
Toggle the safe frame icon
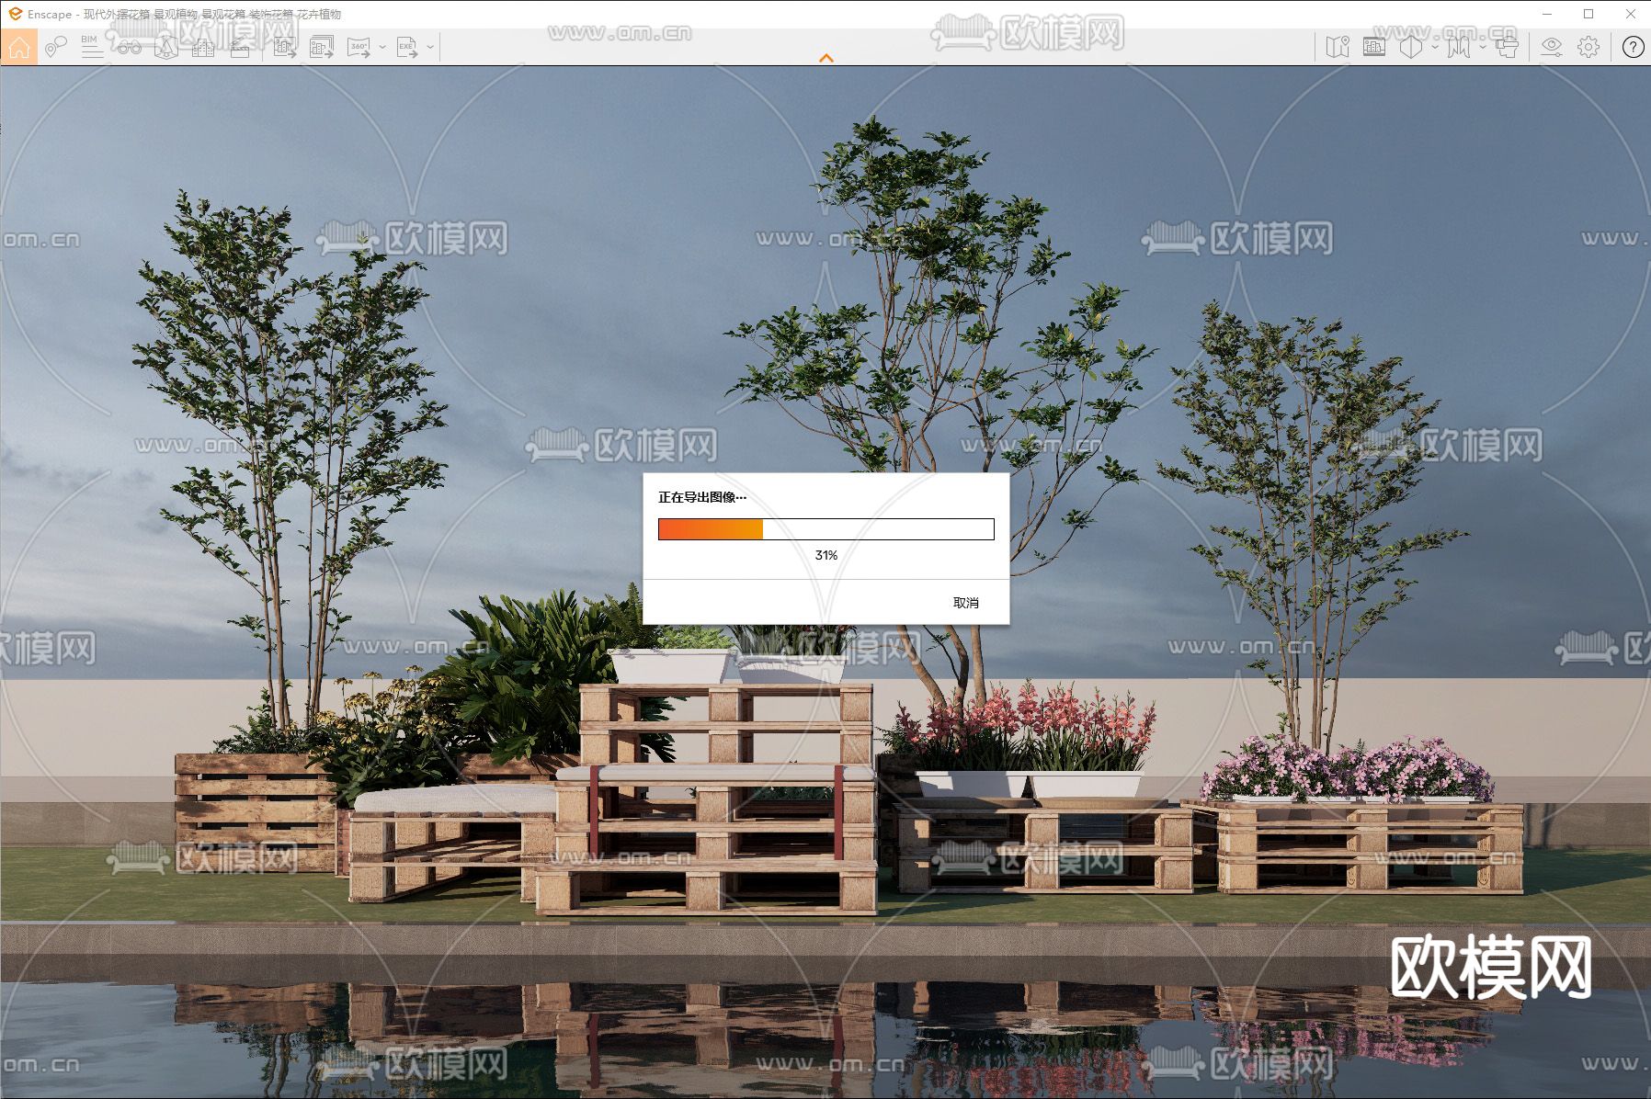coord(1374,47)
